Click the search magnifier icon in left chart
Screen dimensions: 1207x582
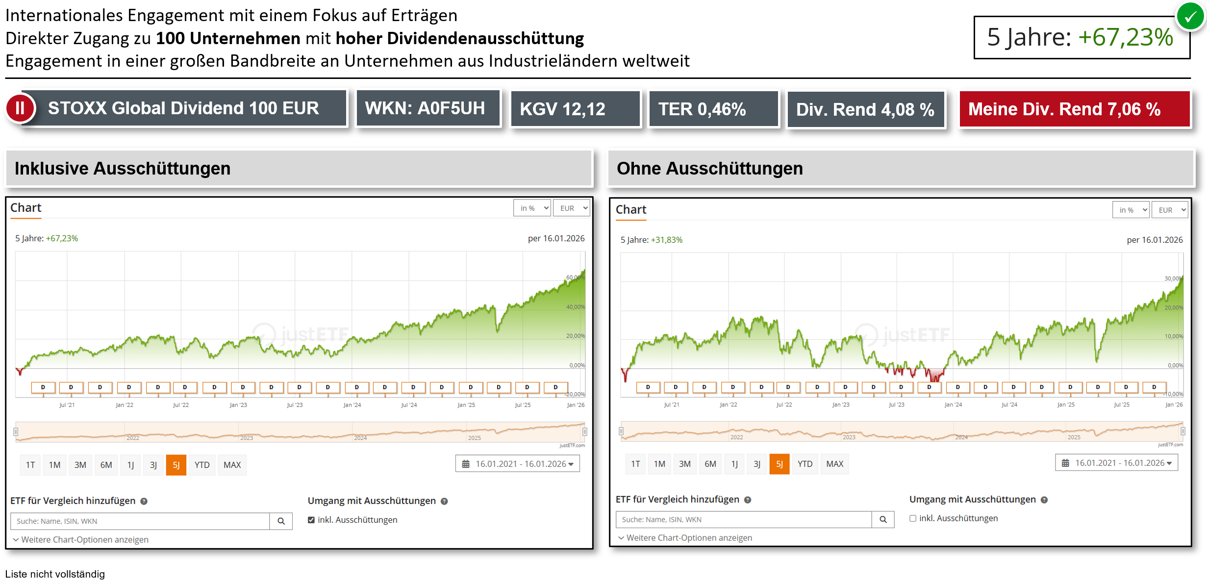click(281, 521)
